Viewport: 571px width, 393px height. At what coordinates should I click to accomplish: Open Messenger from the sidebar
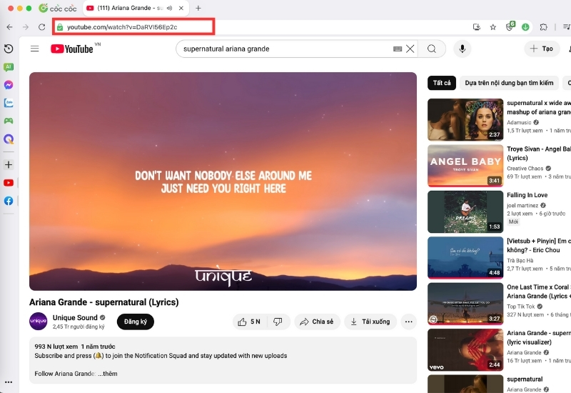pyautogui.click(x=9, y=85)
